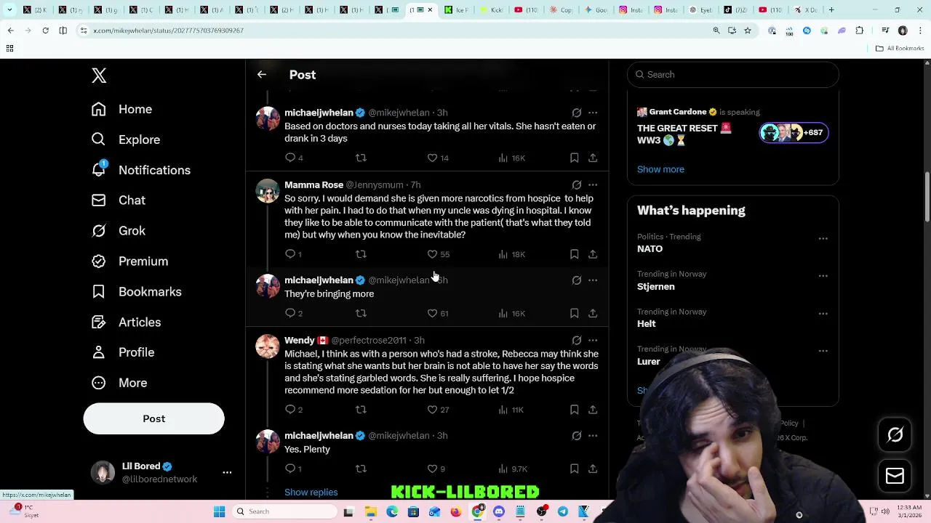This screenshot has width=931, height=523.
Task: Open more options for Stjernen trend
Action: 823,276
